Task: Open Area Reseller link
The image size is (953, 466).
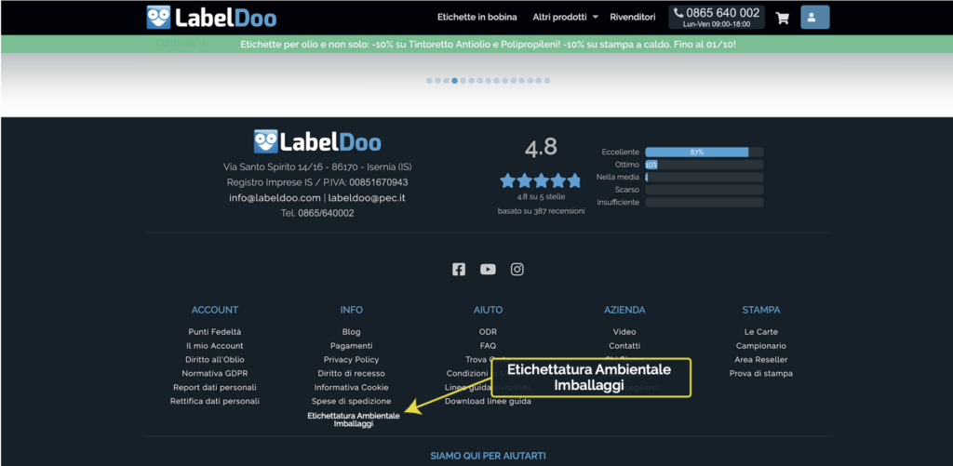Action: click(x=761, y=360)
